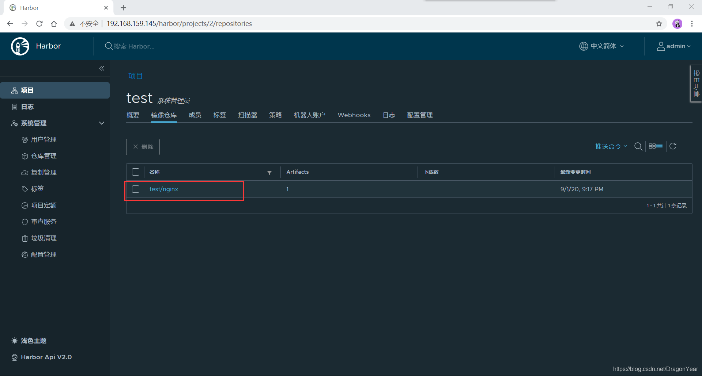702x376 pixels.
Task: Open the side panel handle at right edge
Action: pos(696,84)
